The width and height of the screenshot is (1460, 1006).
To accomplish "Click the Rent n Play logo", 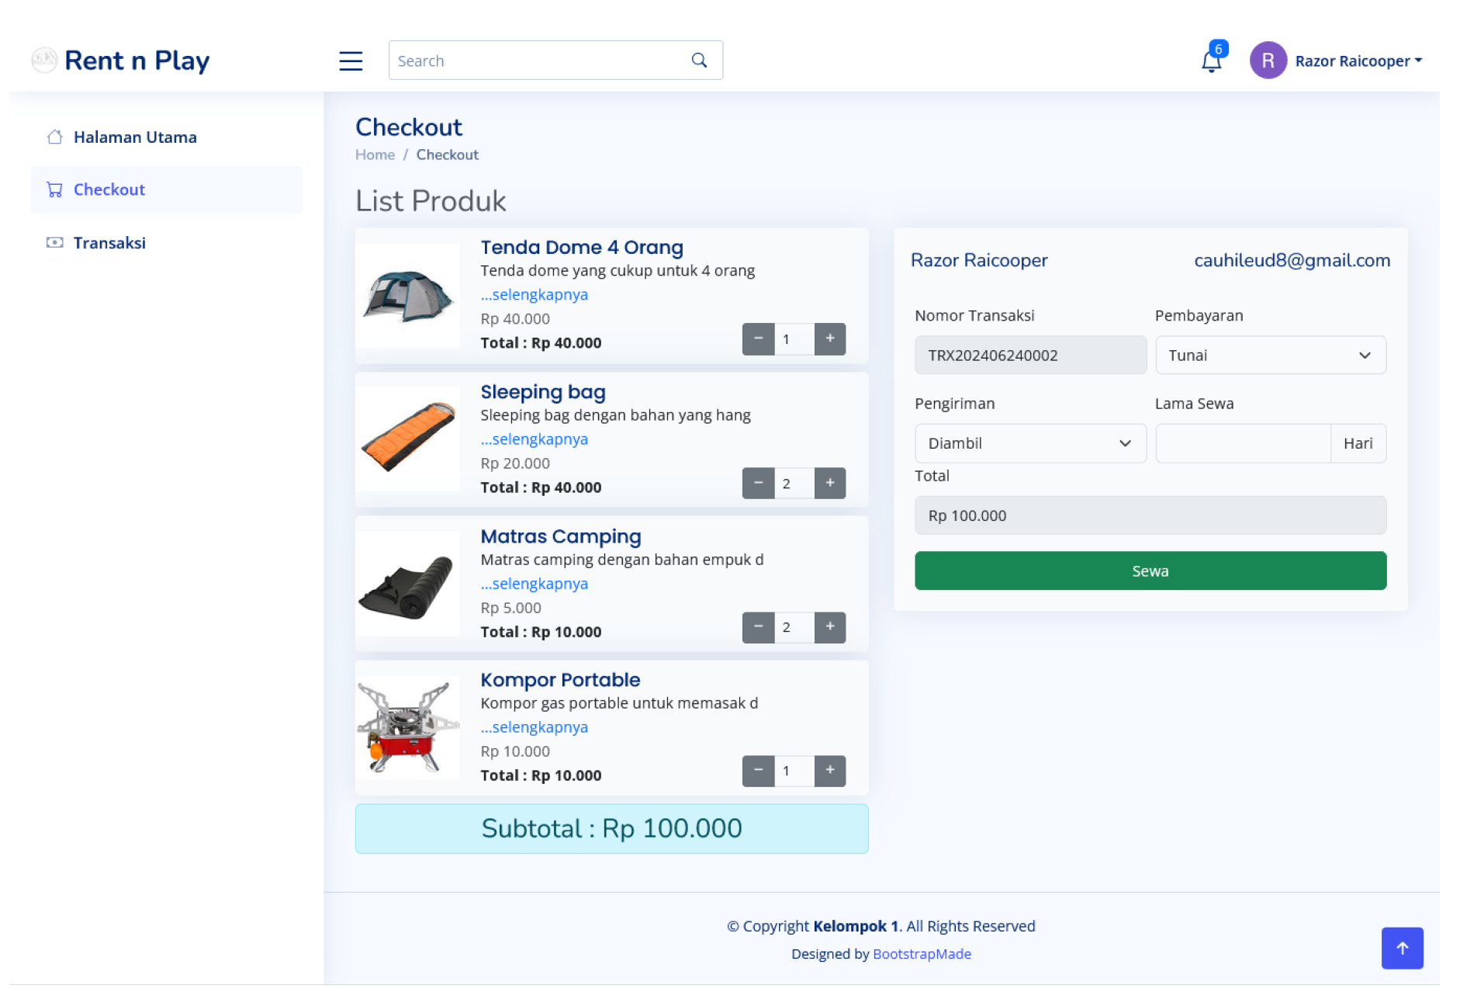I will pyautogui.click(x=121, y=61).
